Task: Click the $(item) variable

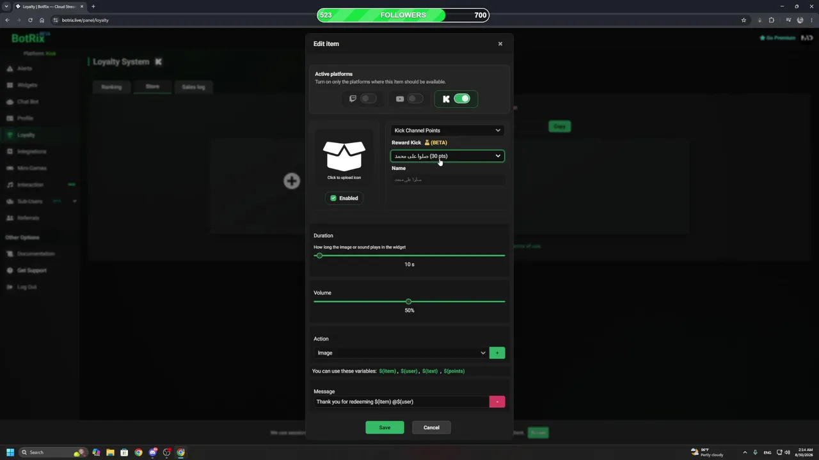Action: coord(388,371)
